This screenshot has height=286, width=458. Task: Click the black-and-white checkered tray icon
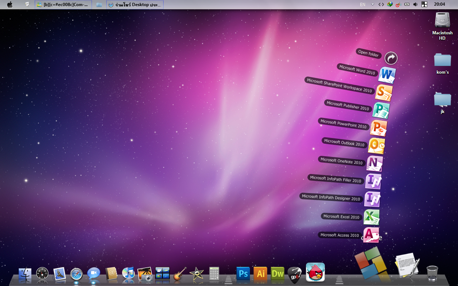coord(424,4)
